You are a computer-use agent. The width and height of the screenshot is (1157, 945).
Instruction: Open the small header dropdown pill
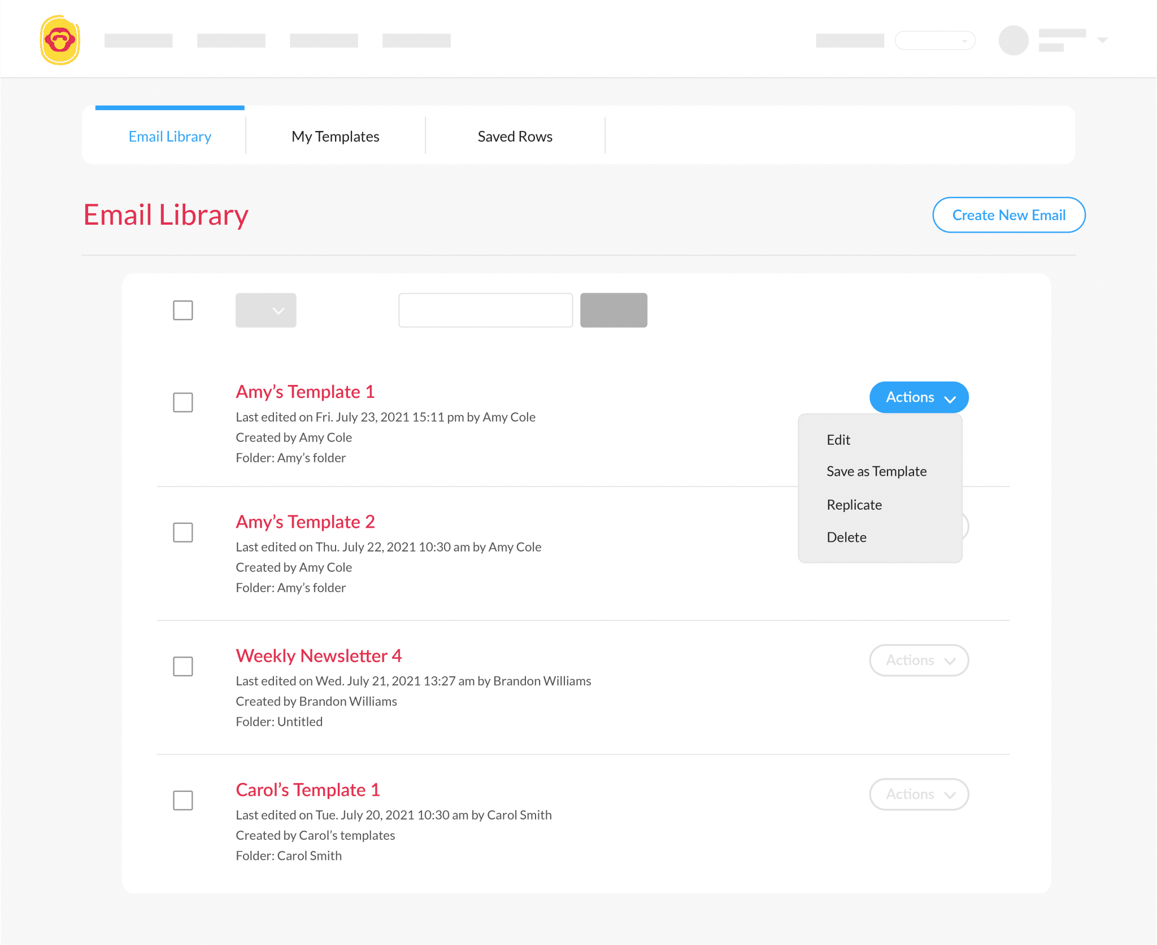coord(935,40)
